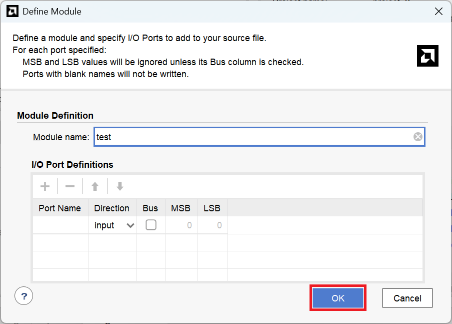The image size is (452, 324).
Task: Click the Port Name column header
Action: point(60,208)
